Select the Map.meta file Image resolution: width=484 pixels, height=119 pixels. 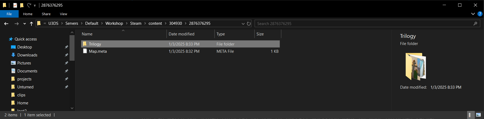point(98,51)
